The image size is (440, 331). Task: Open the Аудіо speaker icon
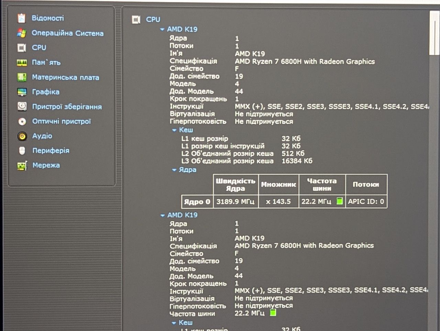pyautogui.click(x=22, y=136)
